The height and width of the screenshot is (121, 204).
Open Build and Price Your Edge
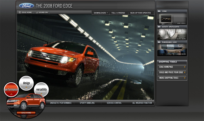pos(172,72)
